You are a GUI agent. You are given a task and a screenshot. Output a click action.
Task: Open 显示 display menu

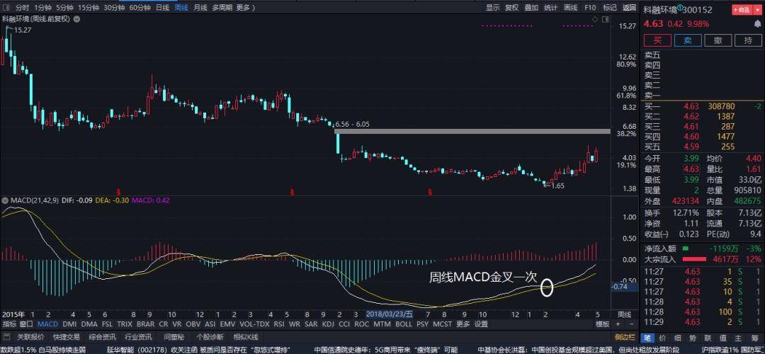pyautogui.click(x=493, y=7)
